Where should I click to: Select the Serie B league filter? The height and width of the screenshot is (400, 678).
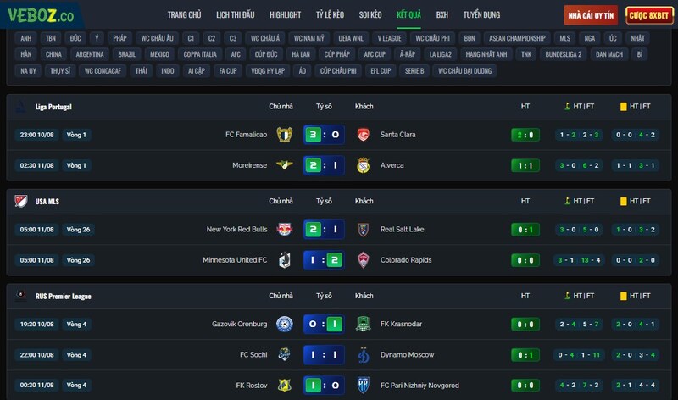[x=414, y=71]
